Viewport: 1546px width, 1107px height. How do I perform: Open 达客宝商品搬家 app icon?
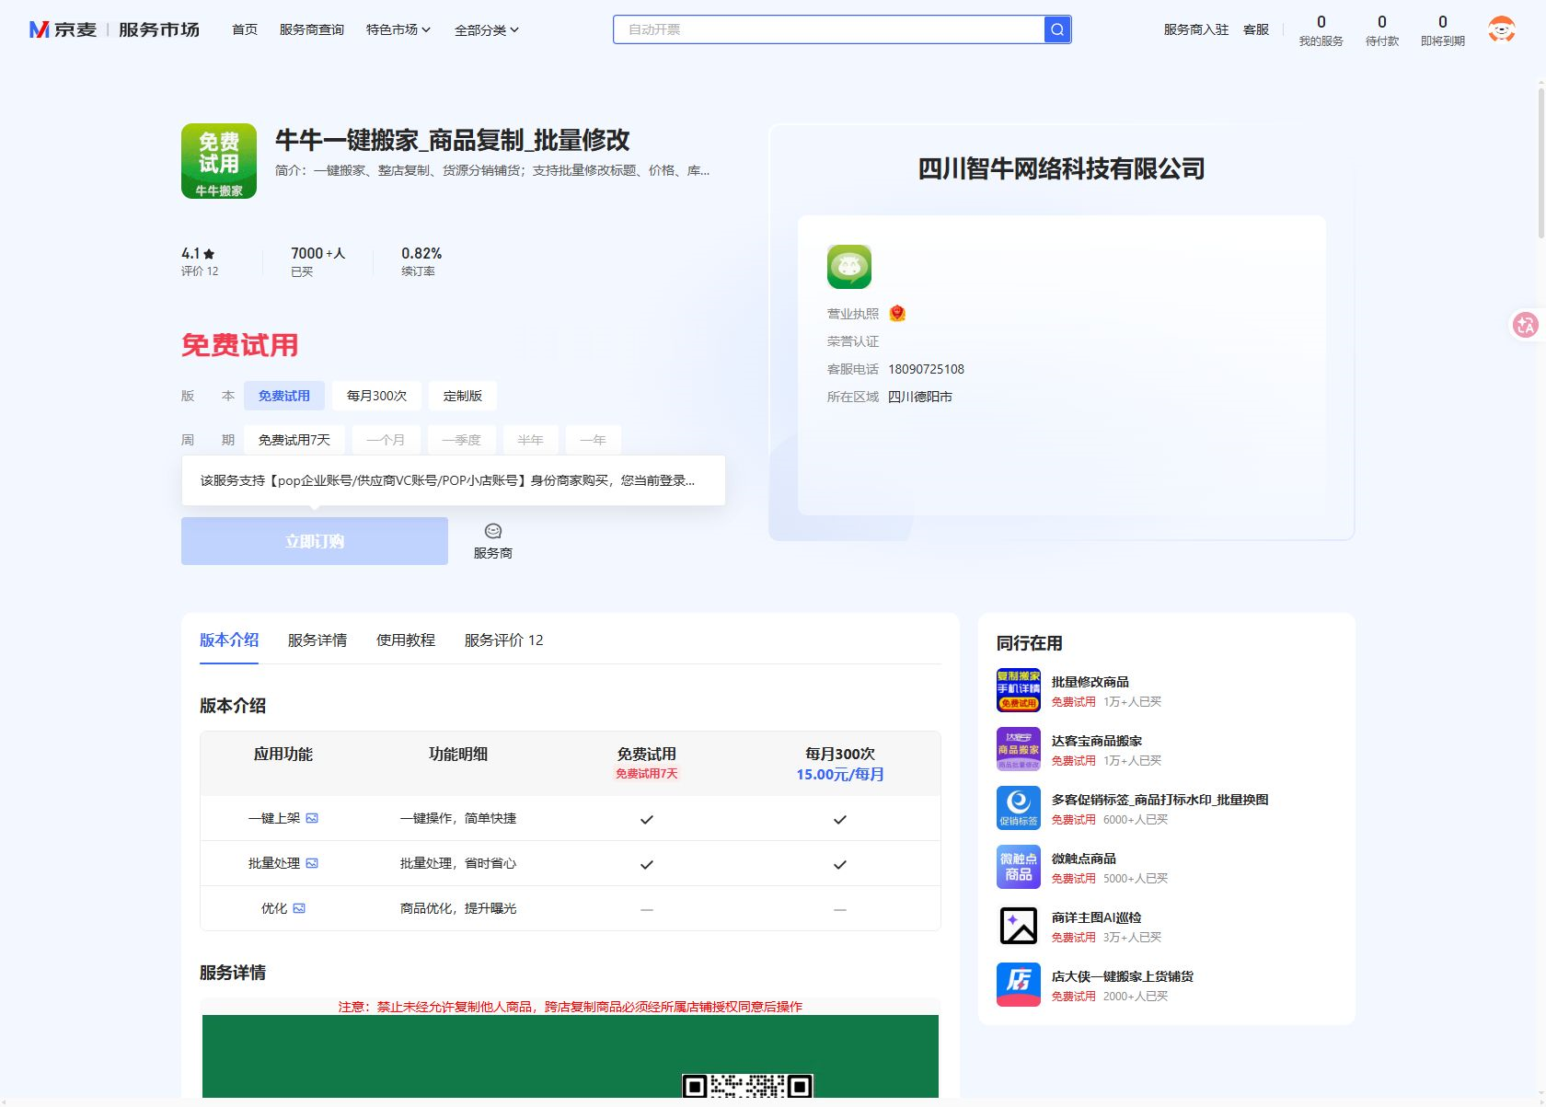(x=1019, y=749)
